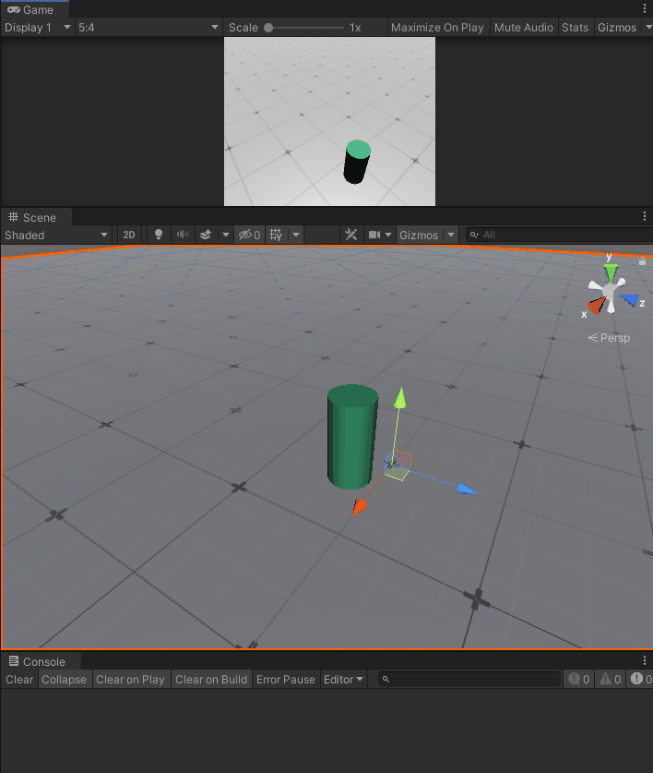Screen dimensions: 653x773
Task: Open the component editor tools icon
Action: click(350, 236)
